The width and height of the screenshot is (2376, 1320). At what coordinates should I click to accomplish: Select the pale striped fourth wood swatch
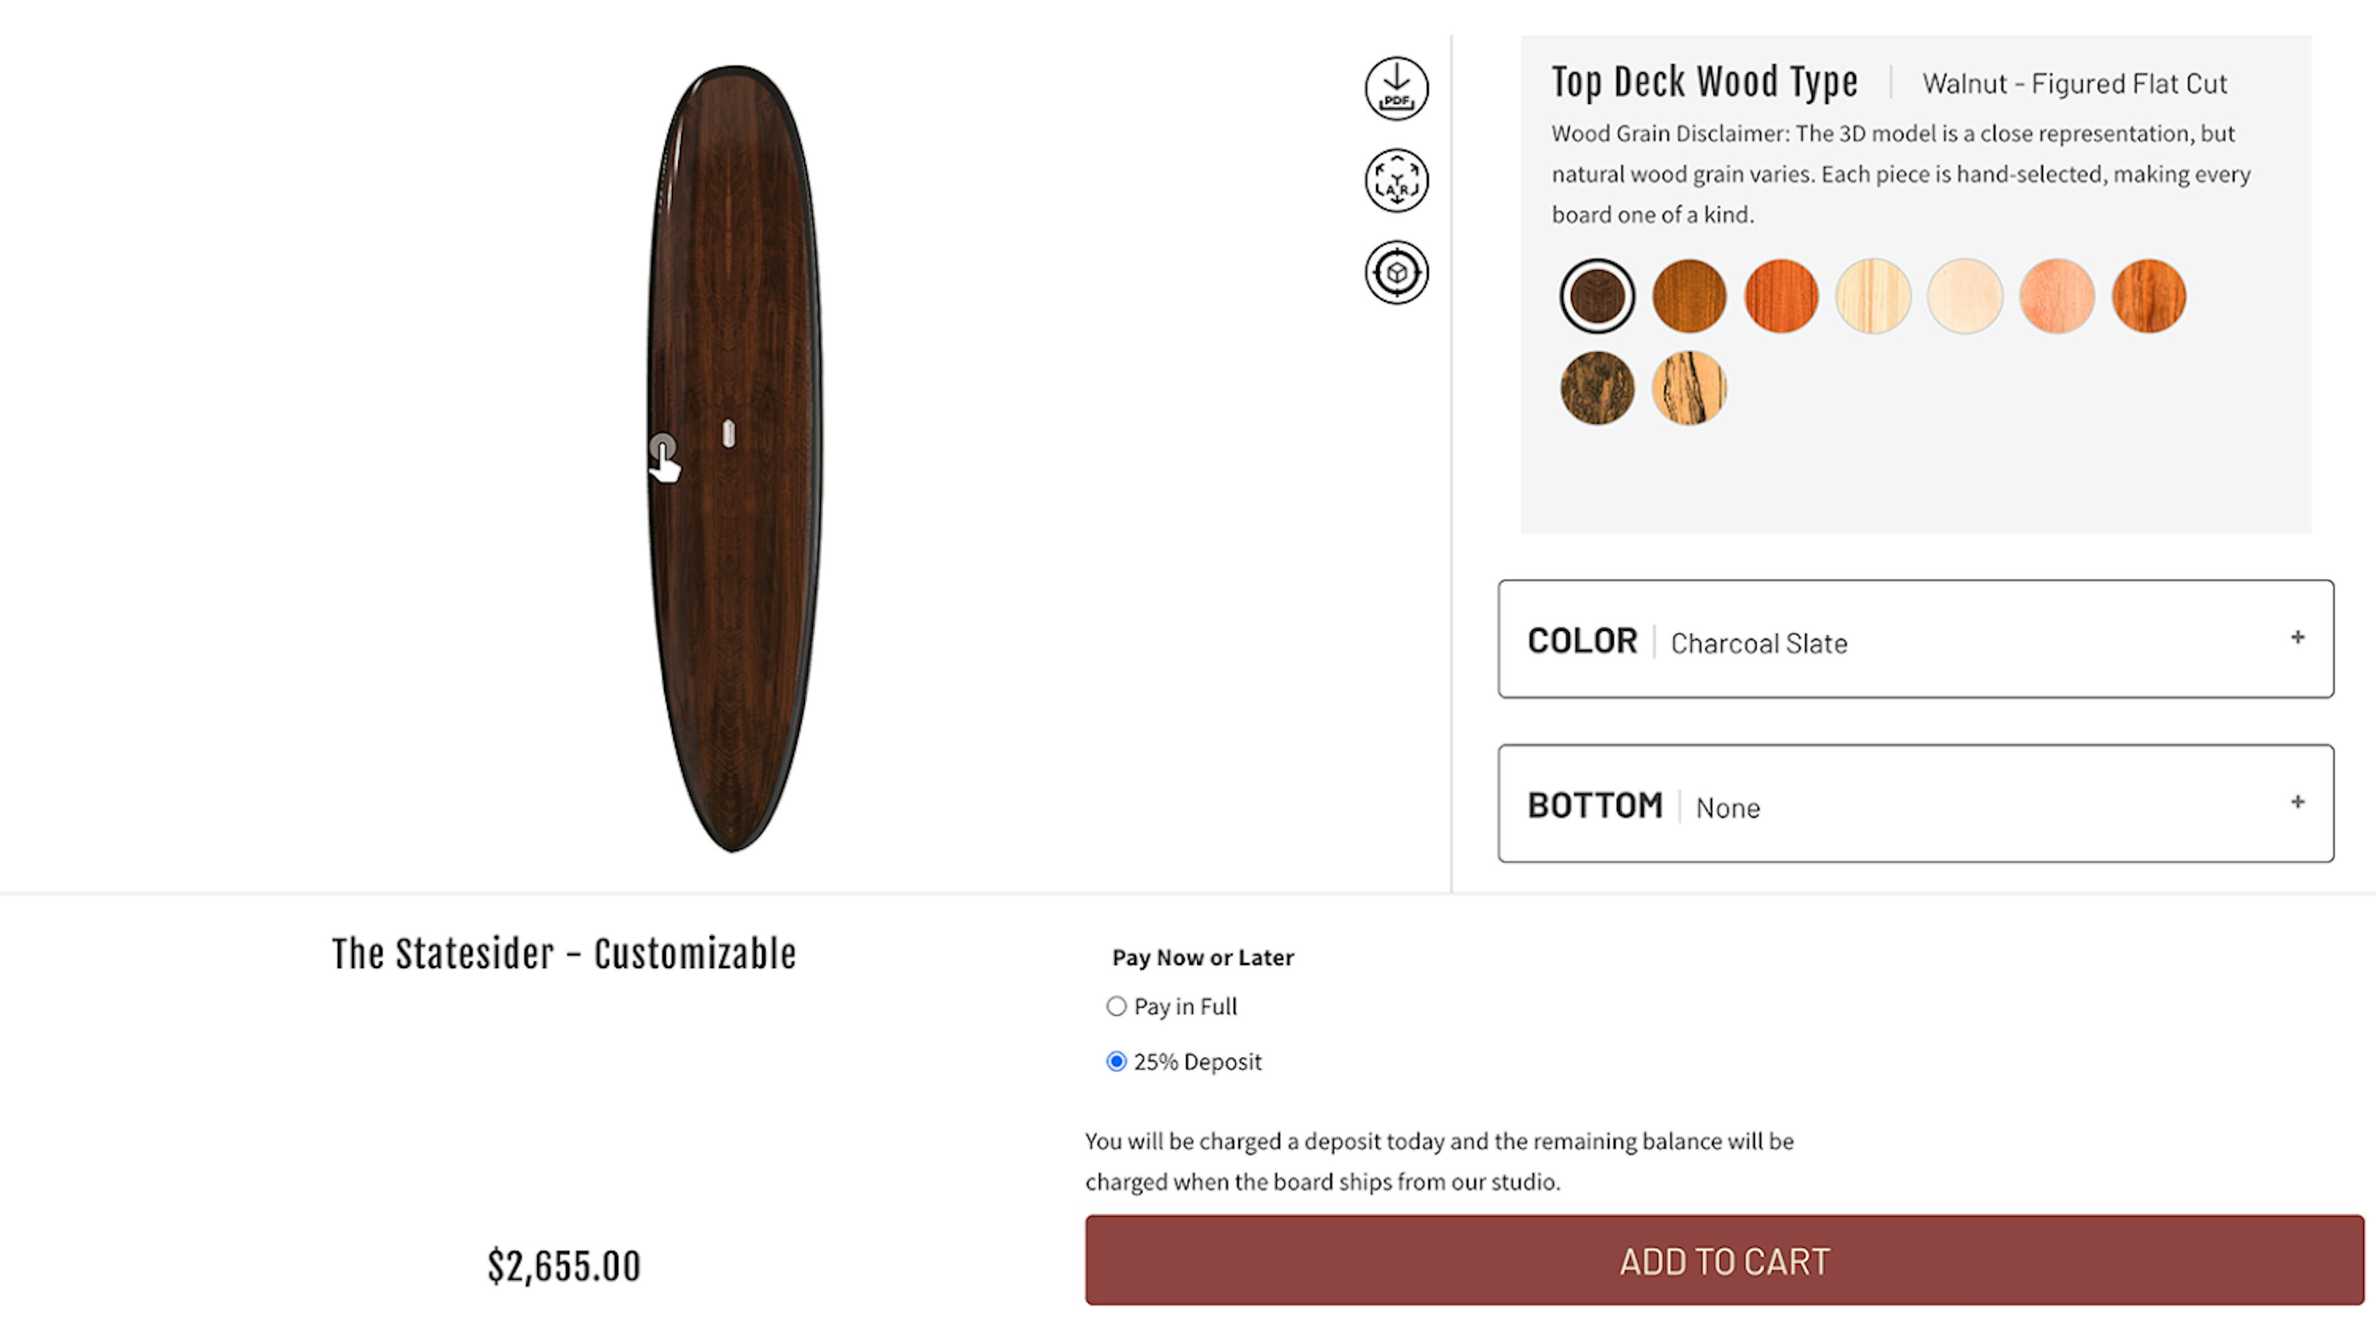coord(1874,296)
